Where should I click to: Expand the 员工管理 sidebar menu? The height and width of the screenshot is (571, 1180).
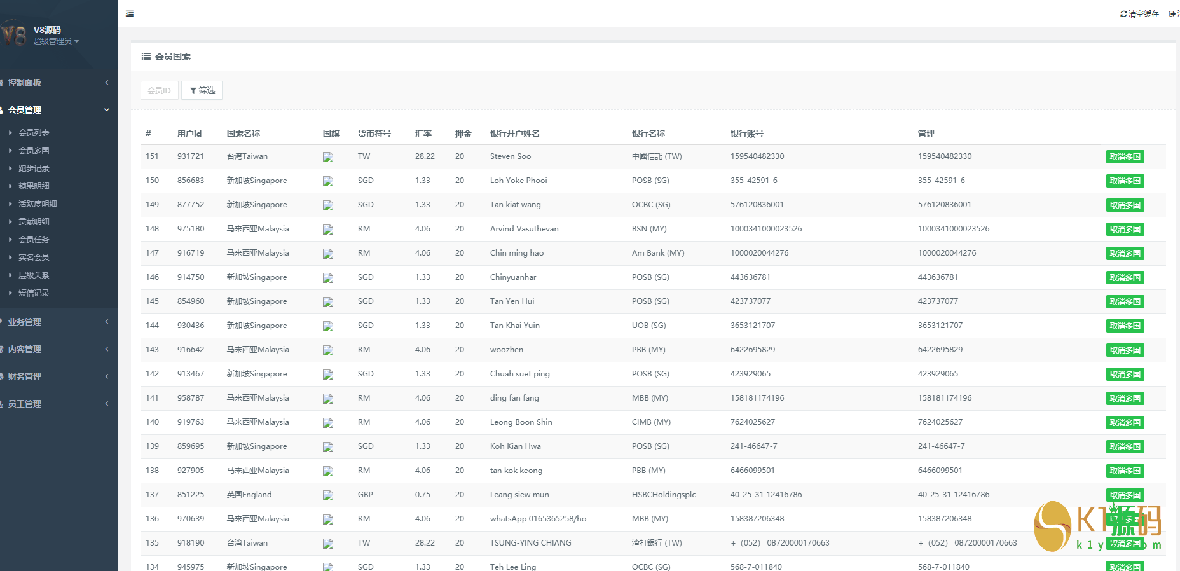(58, 404)
